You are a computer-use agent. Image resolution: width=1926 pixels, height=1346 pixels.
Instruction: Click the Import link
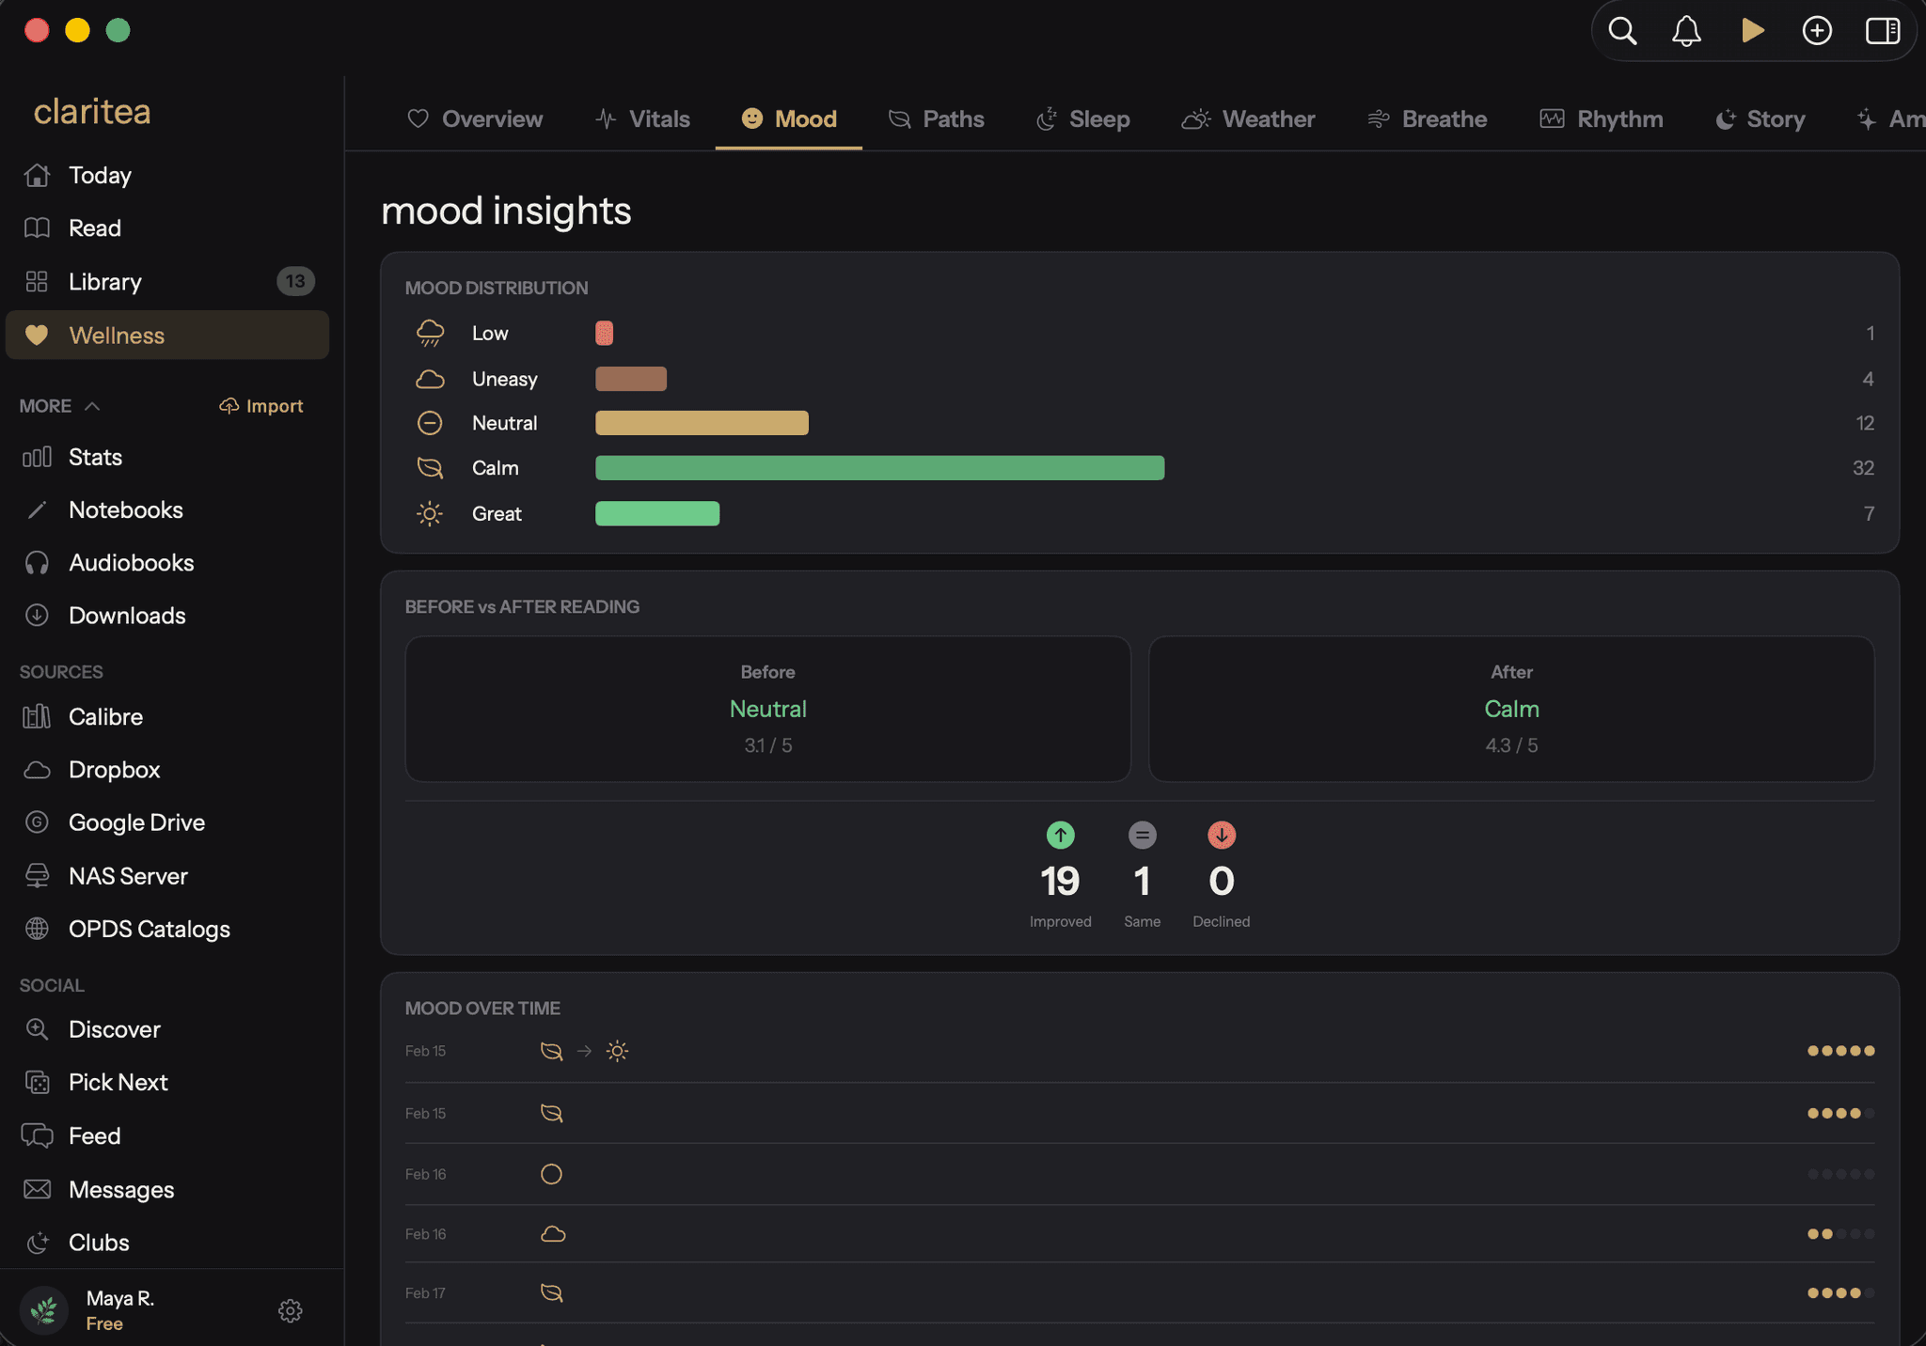point(261,406)
